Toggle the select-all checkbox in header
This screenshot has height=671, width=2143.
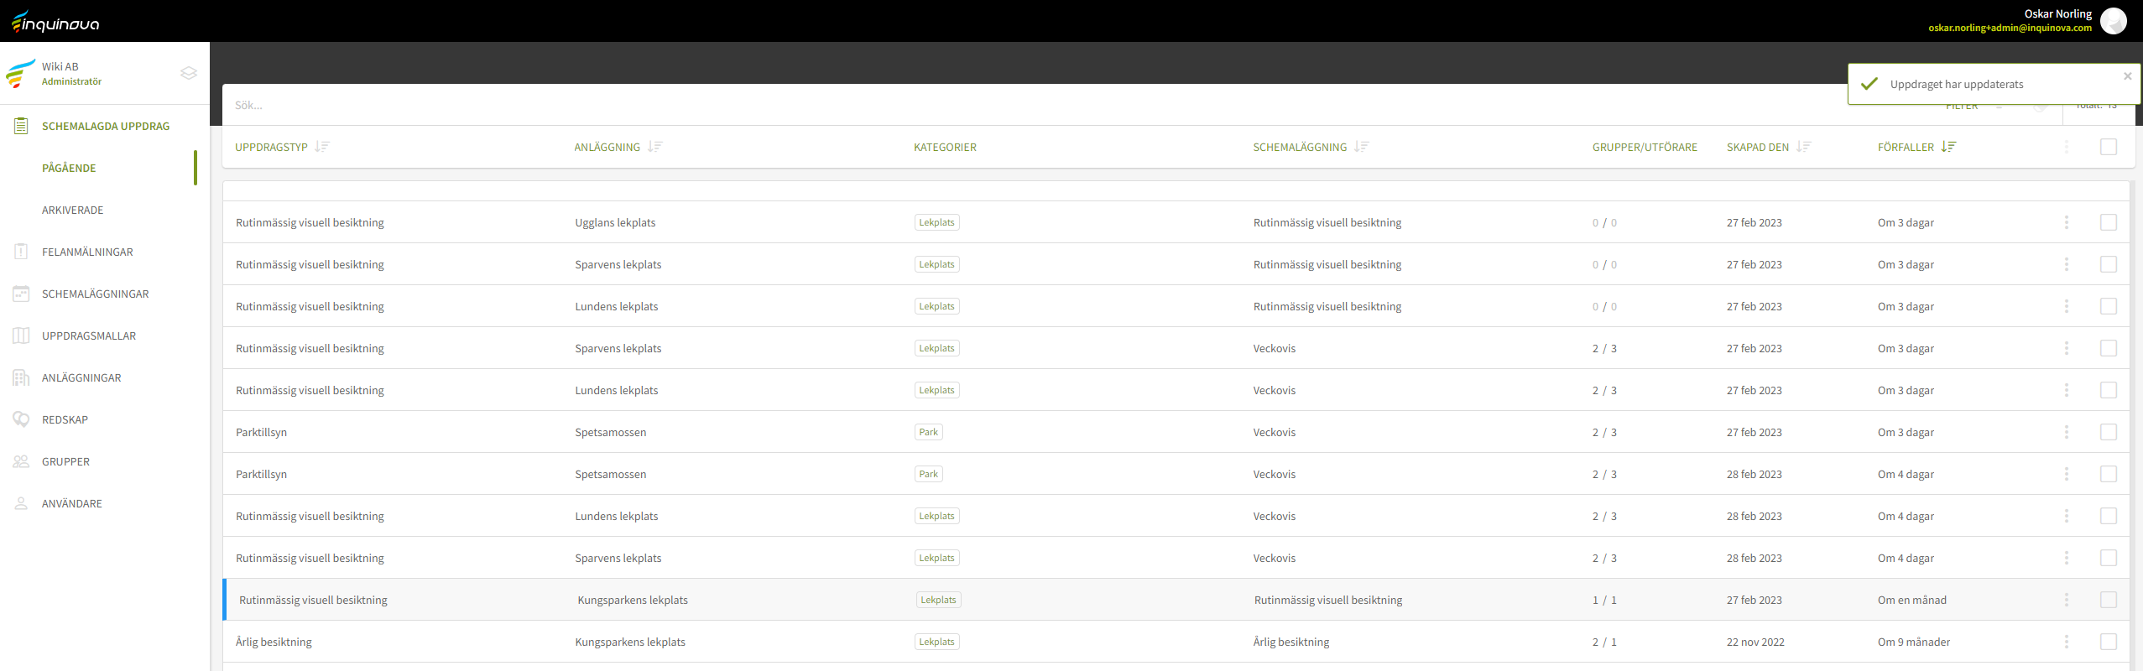(x=2108, y=147)
